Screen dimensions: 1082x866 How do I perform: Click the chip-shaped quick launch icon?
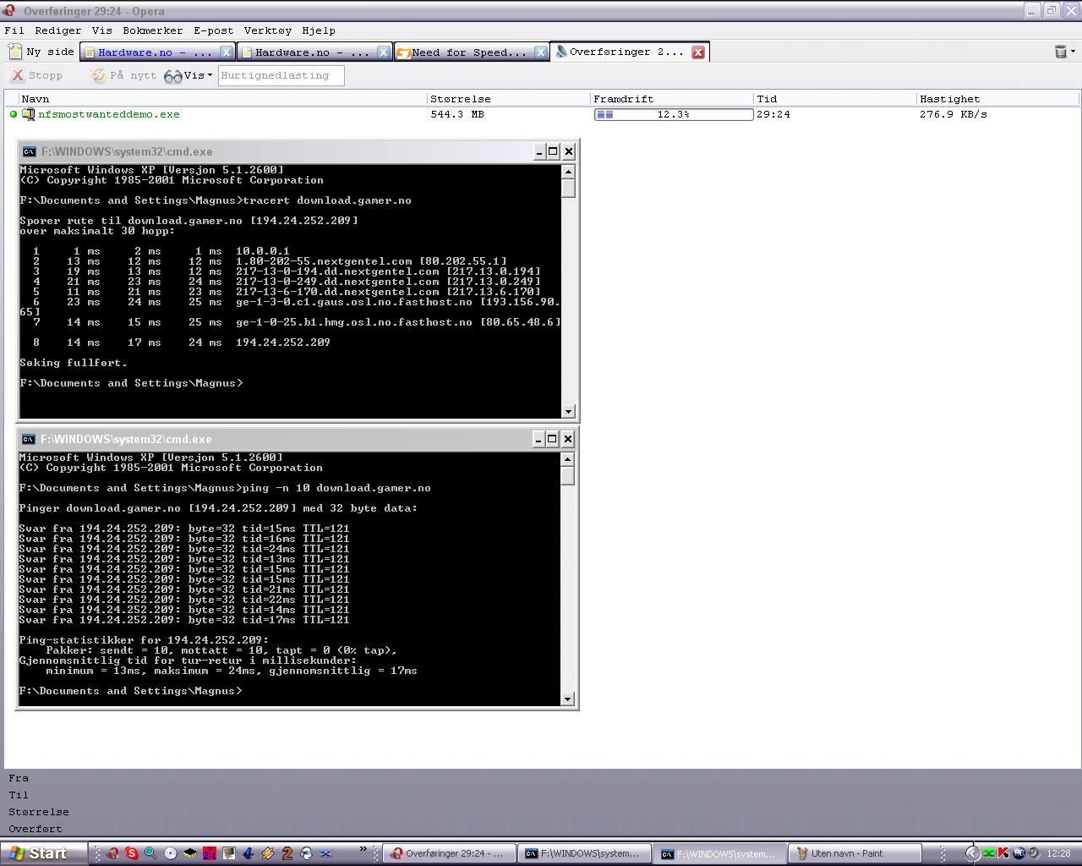coord(190,853)
